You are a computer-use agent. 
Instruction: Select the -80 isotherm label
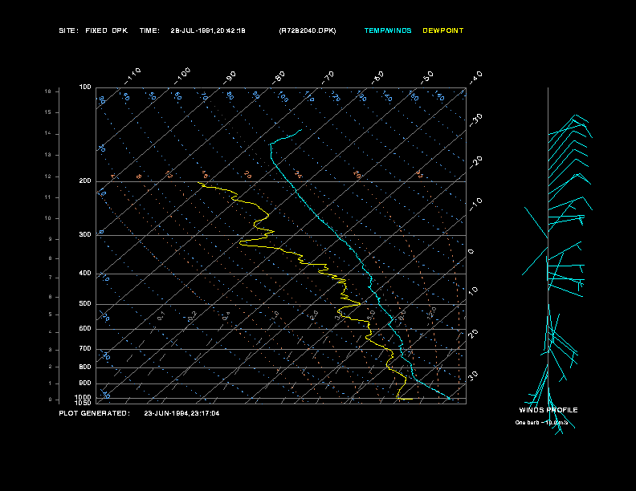coord(279,78)
